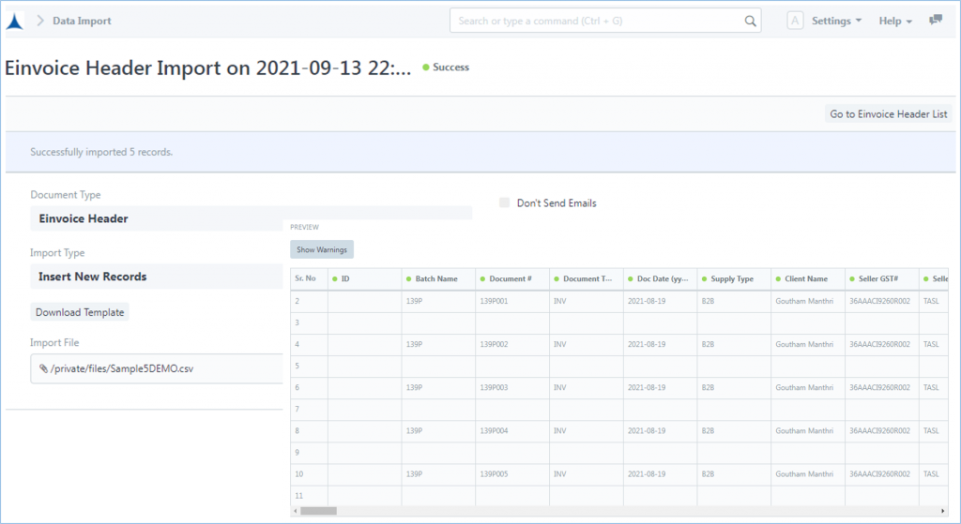This screenshot has width=961, height=524.
Task: Click the right scroll arrow of the preview table
Action: 942,511
